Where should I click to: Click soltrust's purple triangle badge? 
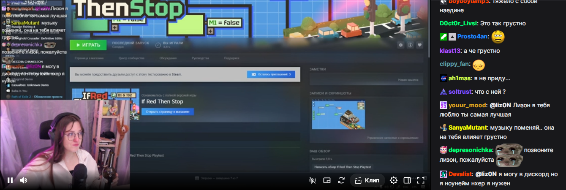tap(443, 92)
